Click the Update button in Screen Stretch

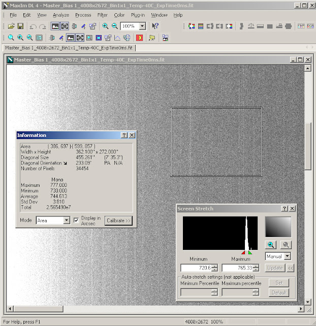pyautogui.click(x=275, y=268)
